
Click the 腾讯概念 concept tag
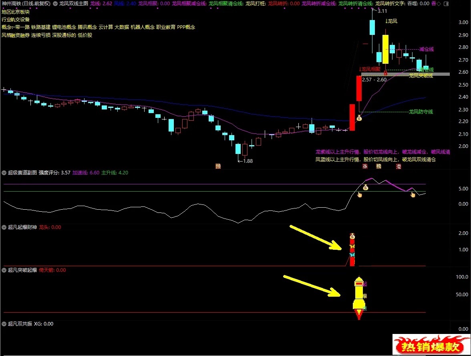[87, 27]
